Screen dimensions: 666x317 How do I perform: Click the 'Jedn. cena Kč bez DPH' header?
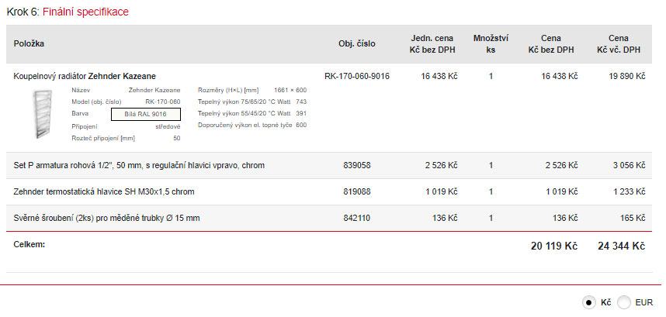click(x=432, y=44)
